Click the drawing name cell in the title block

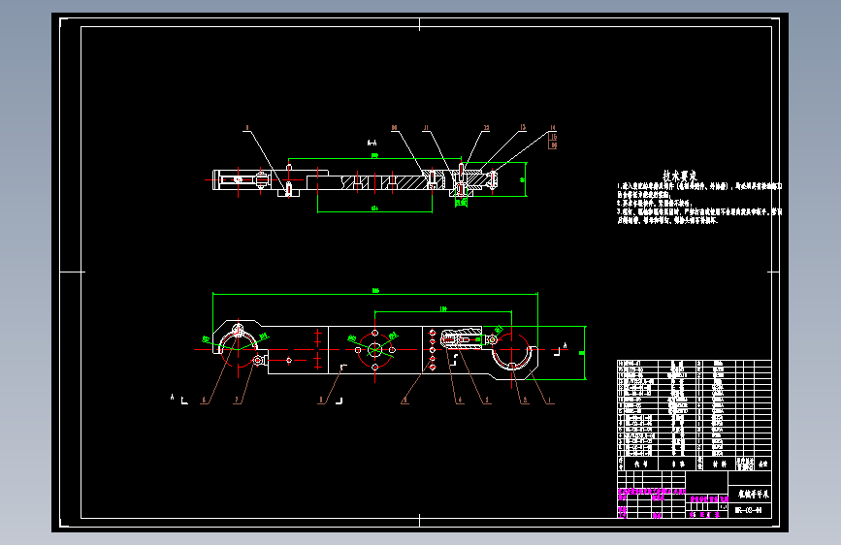pos(750,494)
